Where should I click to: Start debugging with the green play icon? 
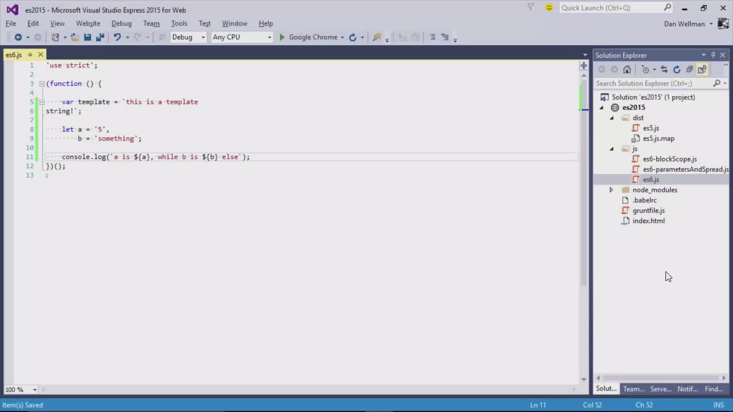tap(282, 37)
